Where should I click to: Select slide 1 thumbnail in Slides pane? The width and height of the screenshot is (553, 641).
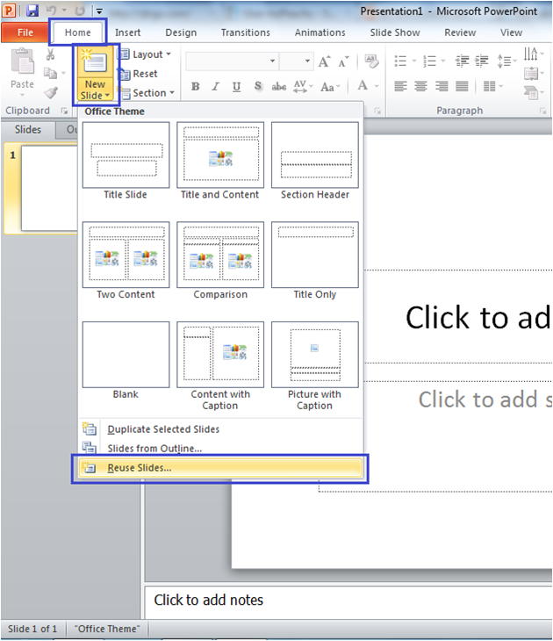coord(49,189)
